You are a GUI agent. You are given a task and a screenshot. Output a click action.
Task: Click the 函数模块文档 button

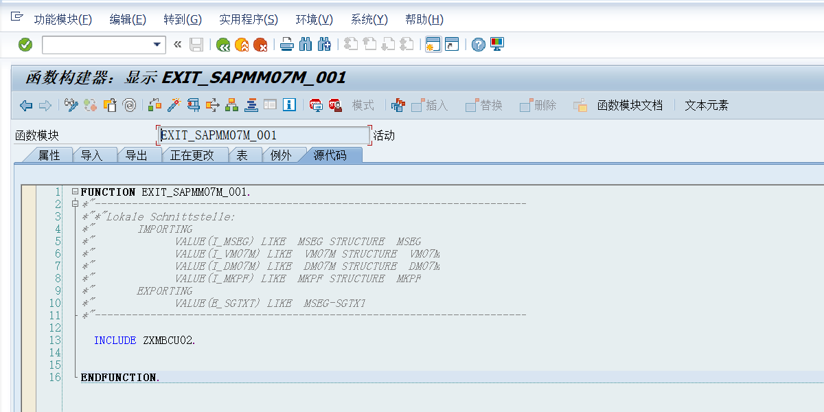(630, 105)
